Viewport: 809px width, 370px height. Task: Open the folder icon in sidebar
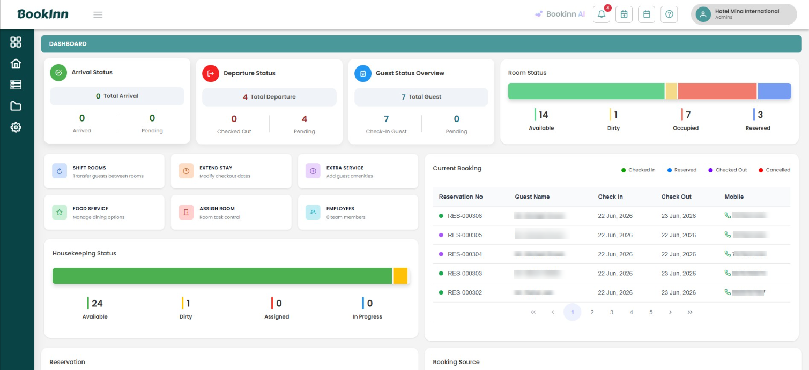(16, 106)
